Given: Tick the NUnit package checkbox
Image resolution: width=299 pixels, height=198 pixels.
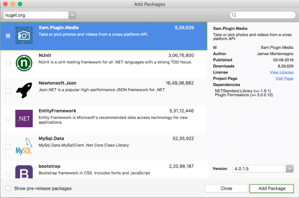Looking at the screenshot, I should tap(8, 63).
